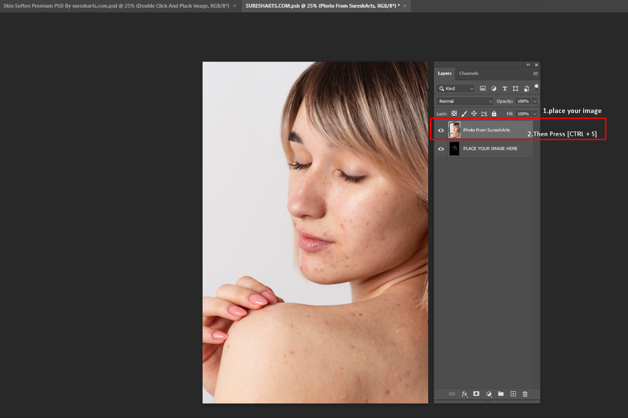Open the Normal blend mode dropdown

tap(465, 101)
